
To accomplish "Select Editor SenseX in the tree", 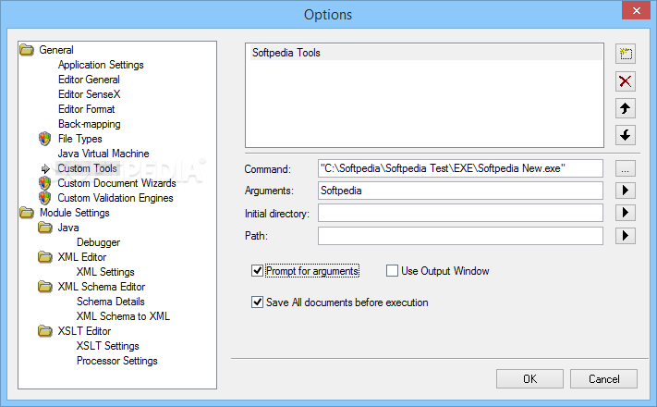I will pos(90,94).
